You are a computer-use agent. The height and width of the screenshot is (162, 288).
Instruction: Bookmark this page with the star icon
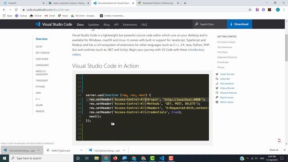click(250, 10)
